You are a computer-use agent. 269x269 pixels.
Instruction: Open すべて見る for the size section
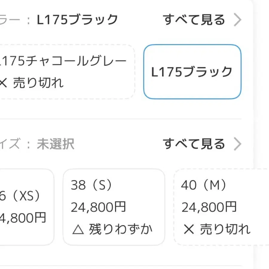click(x=194, y=144)
